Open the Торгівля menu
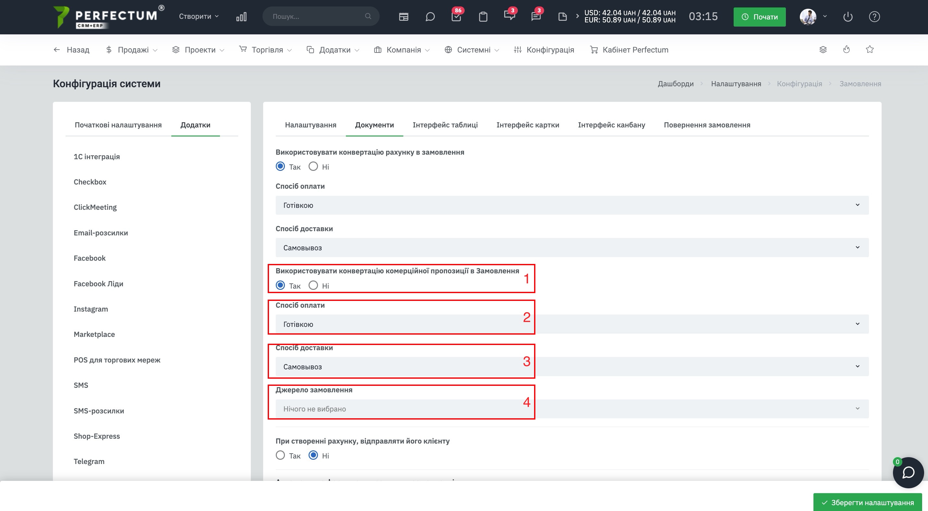This screenshot has height=511, width=928. 265,50
